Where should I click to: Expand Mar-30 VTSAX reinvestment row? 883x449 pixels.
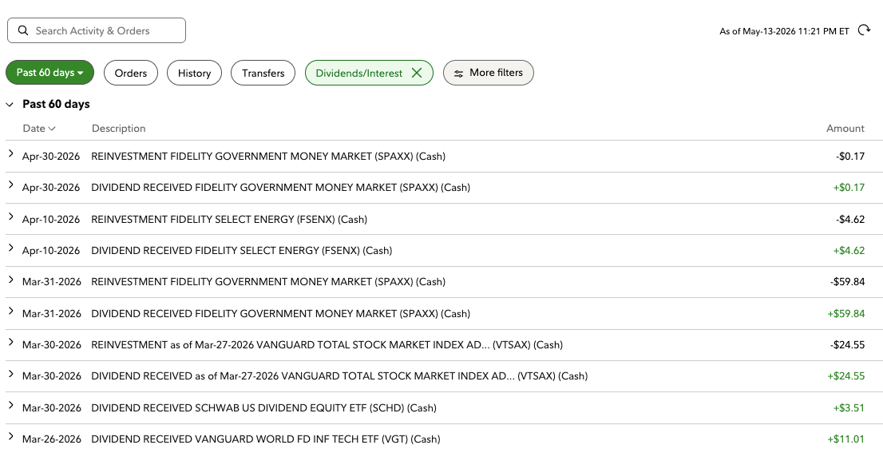click(x=10, y=342)
